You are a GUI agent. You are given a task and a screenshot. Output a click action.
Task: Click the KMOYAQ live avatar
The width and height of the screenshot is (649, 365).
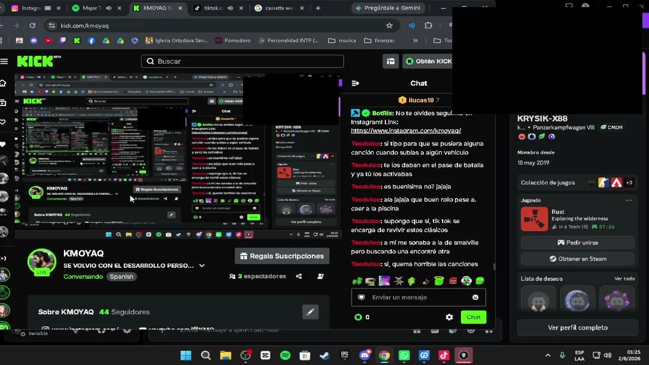[x=42, y=263]
